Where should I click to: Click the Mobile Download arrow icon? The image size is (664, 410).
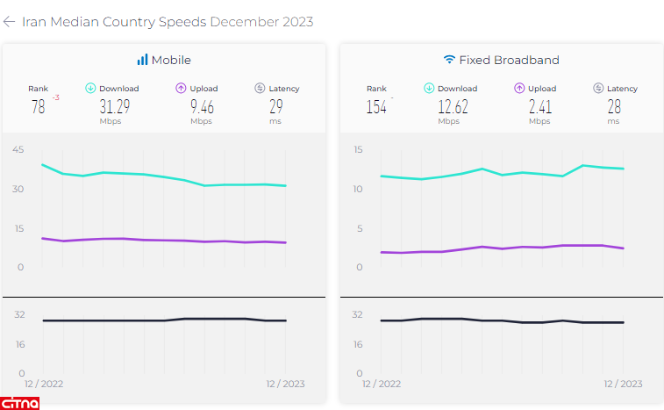coord(90,88)
